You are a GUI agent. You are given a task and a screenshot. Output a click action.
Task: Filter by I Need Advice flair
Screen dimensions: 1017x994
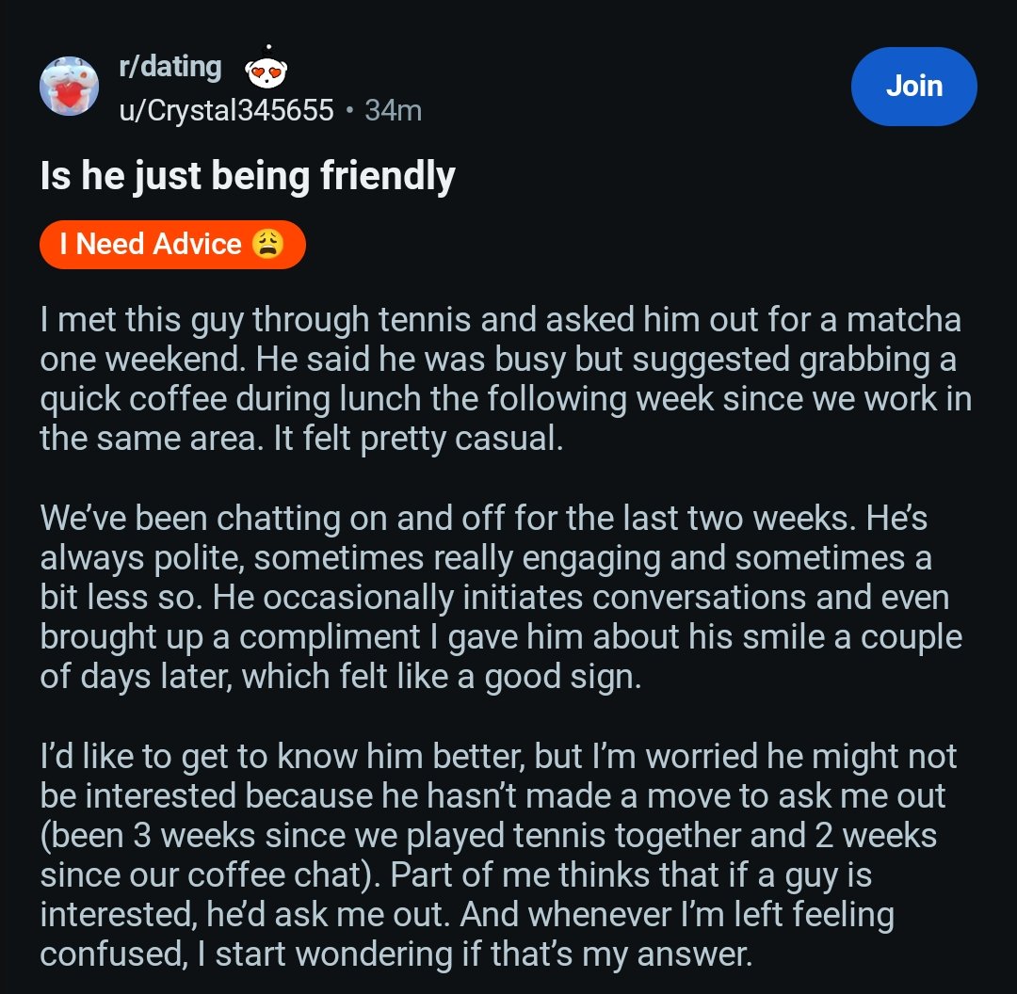click(172, 245)
